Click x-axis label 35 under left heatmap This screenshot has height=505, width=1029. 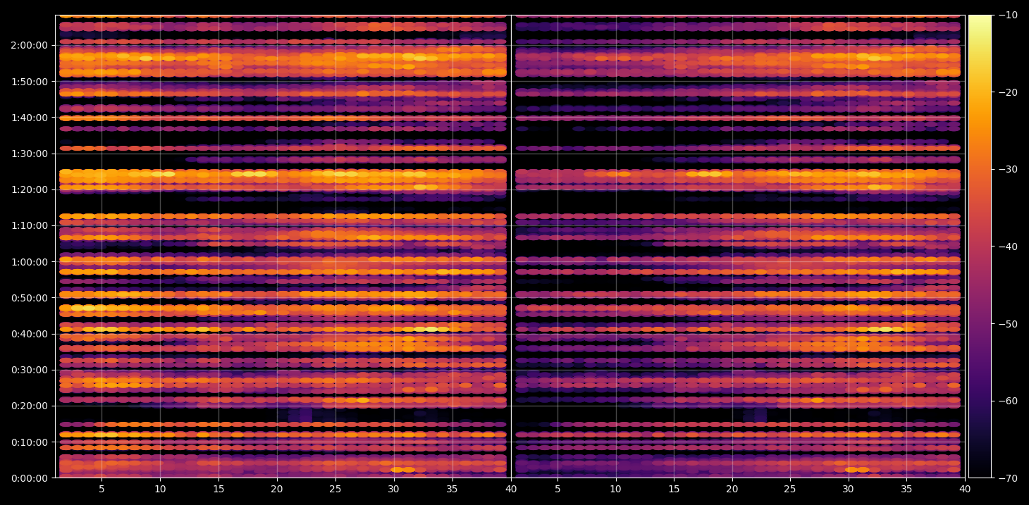(x=452, y=490)
